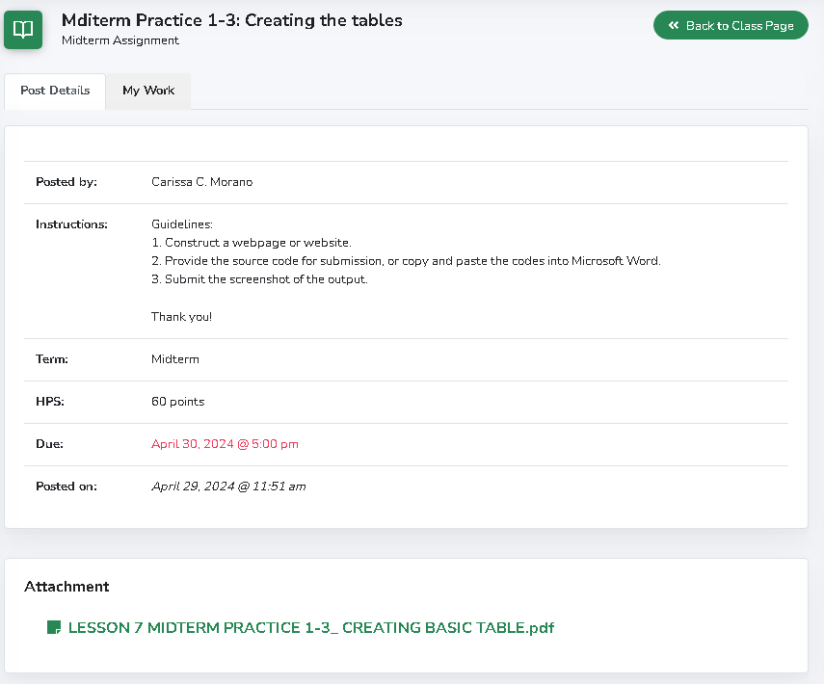Click the Thank you! text in instructions
The image size is (824, 684).
tap(181, 317)
